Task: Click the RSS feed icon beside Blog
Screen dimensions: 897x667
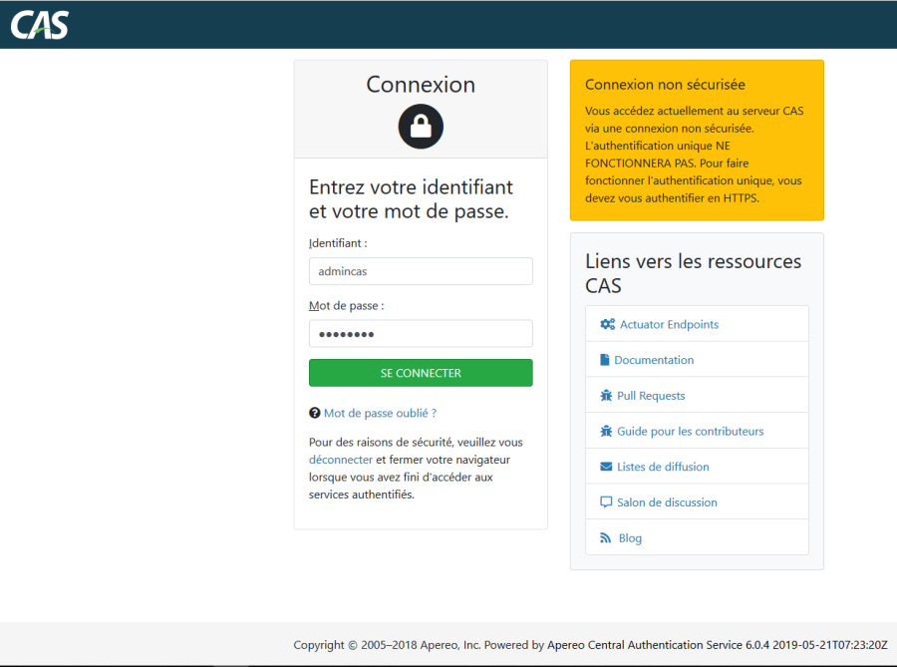Action: 606,538
